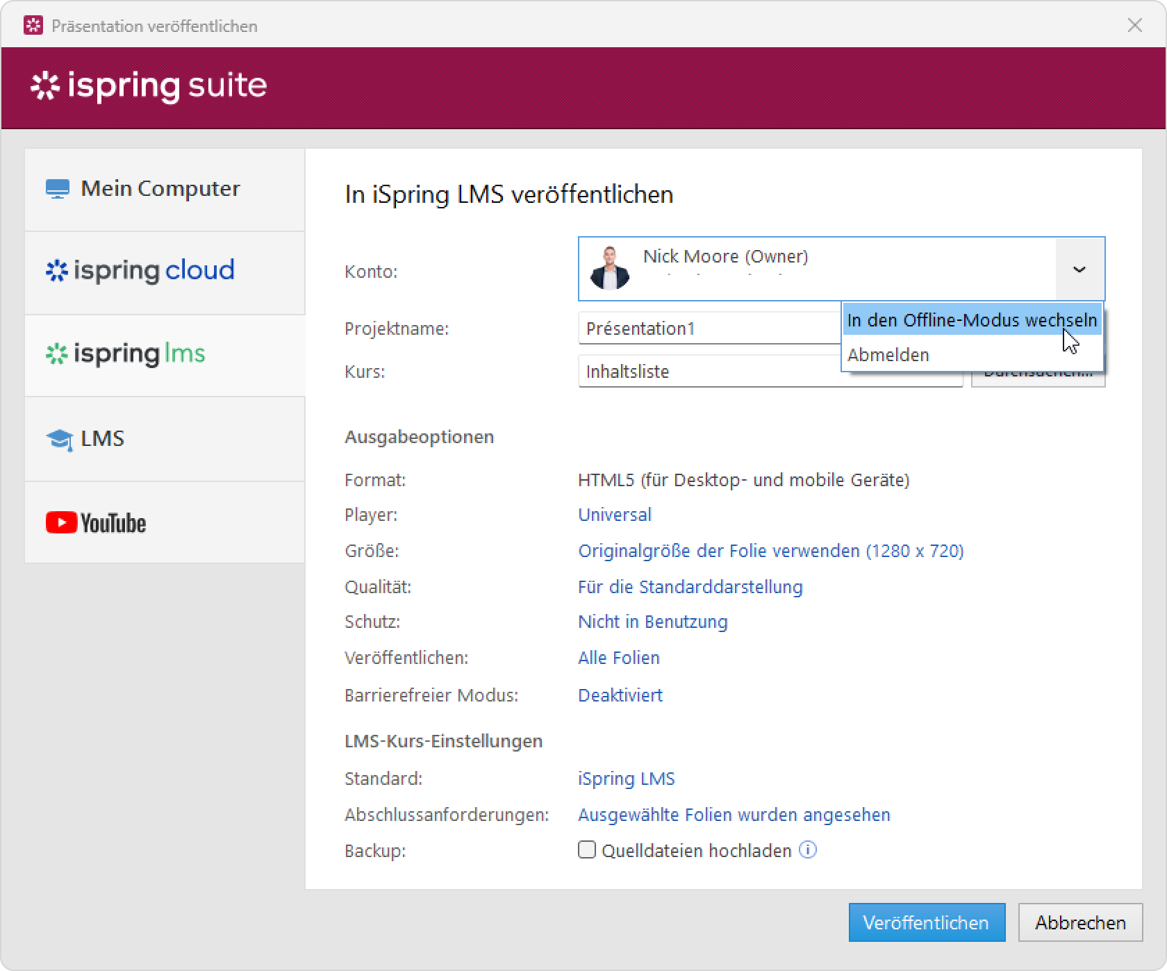Select In den Offline-Modus wechseln
The height and width of the screenshot is (971, 1167).
pos(972,320)
